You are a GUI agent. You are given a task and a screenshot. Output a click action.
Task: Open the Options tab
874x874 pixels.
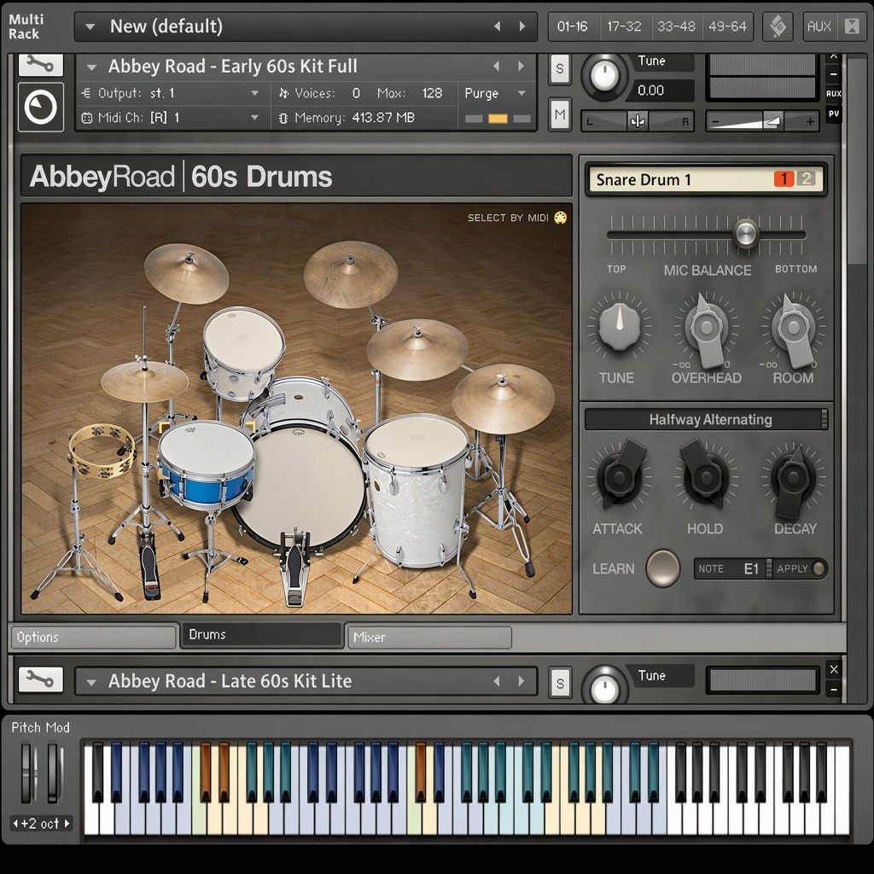(x=93, y=637)
